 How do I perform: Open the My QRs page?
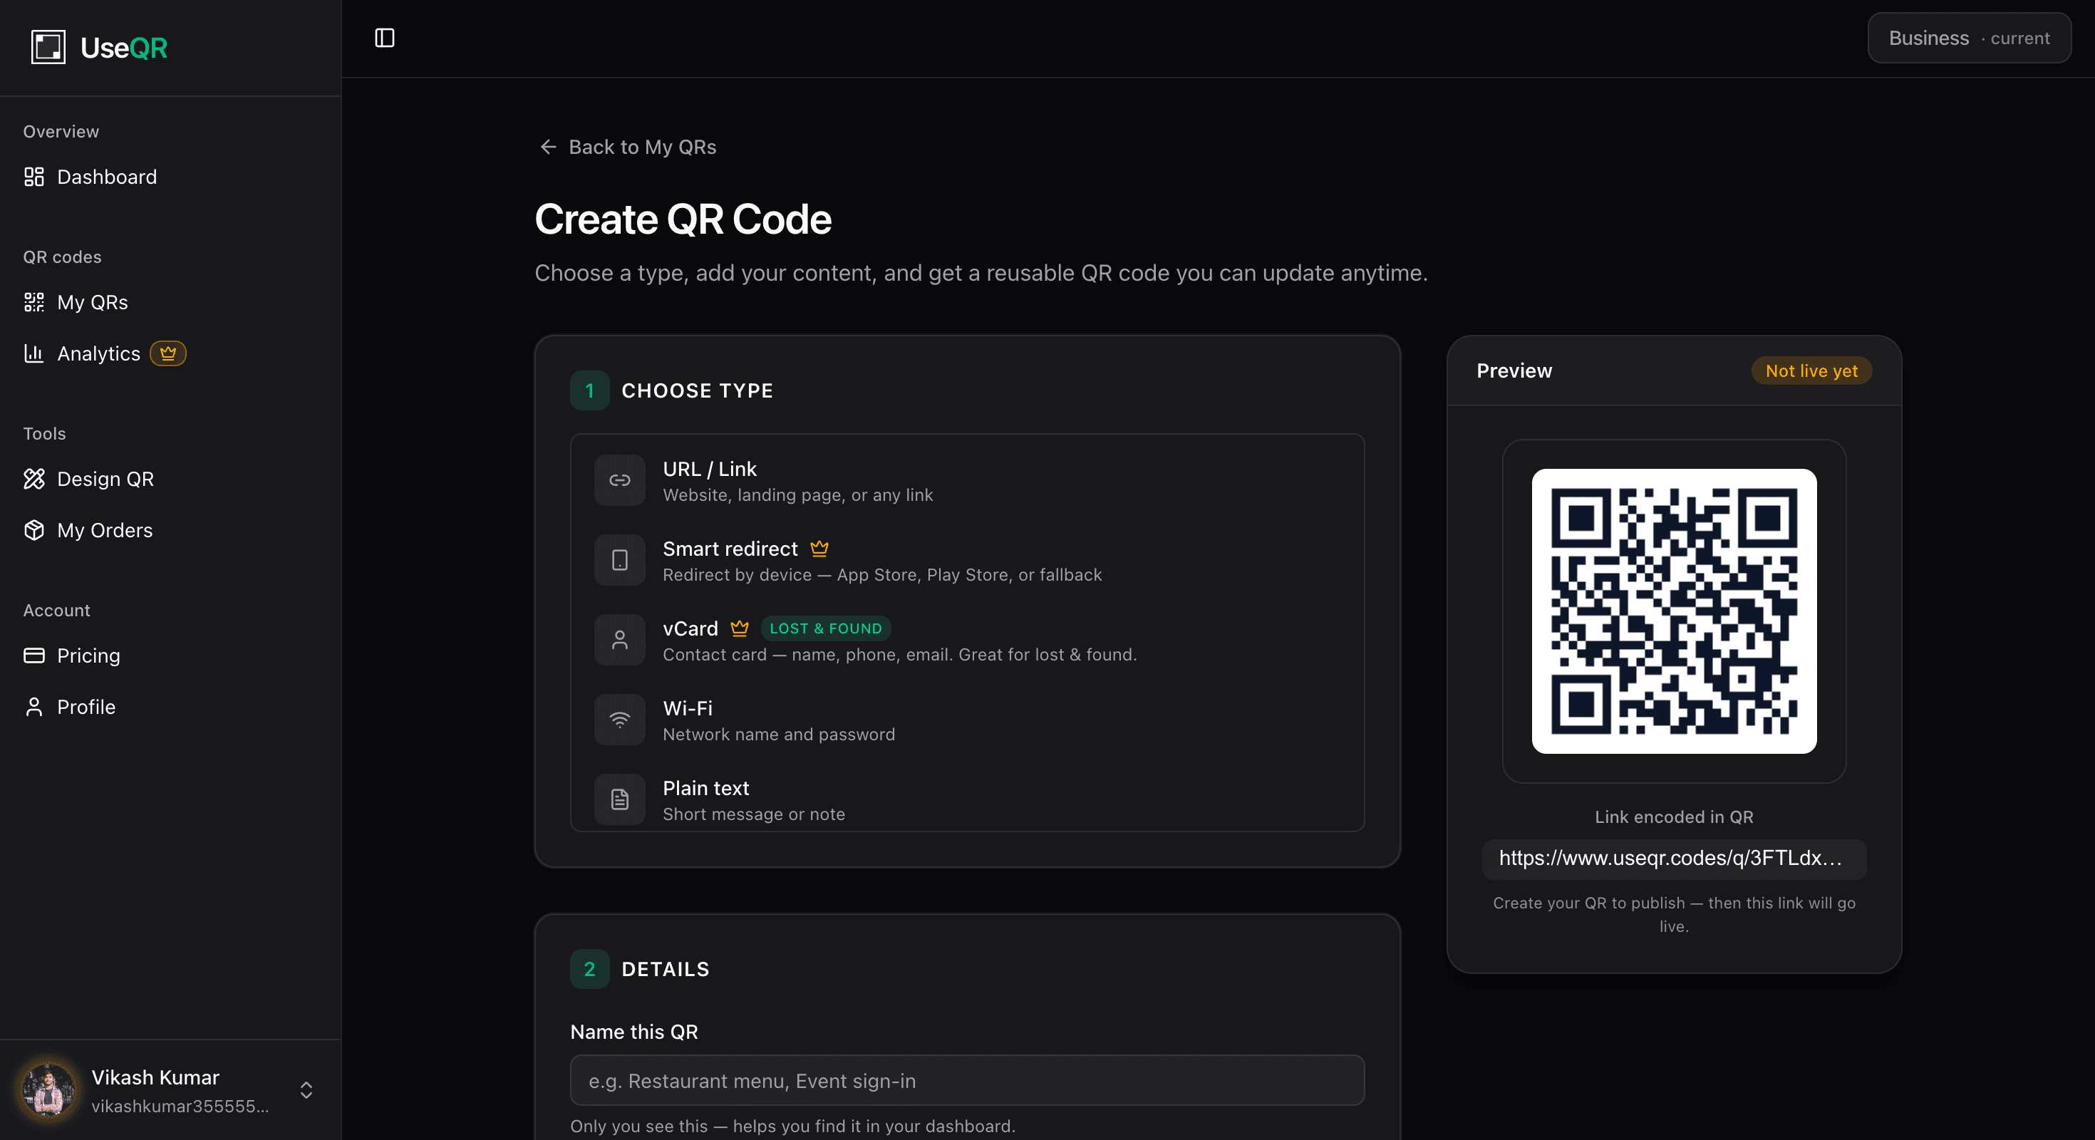92,301
